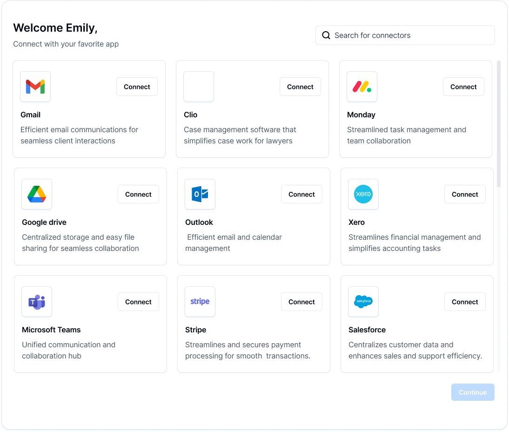Select the Salesforce card title

(x=367, y=330)
